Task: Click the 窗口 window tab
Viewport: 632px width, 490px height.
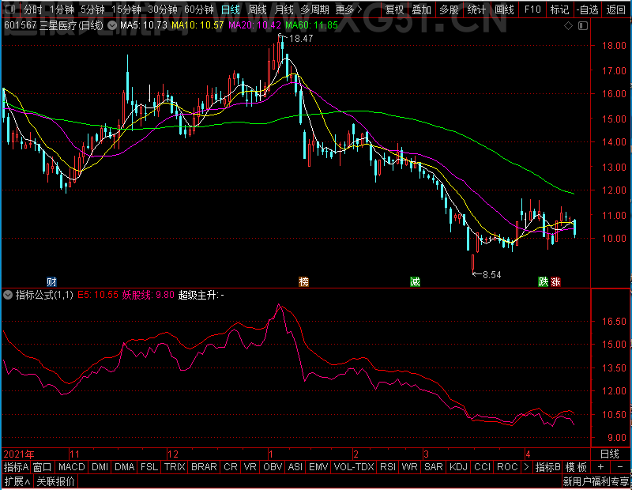Action: click(43, 467)
